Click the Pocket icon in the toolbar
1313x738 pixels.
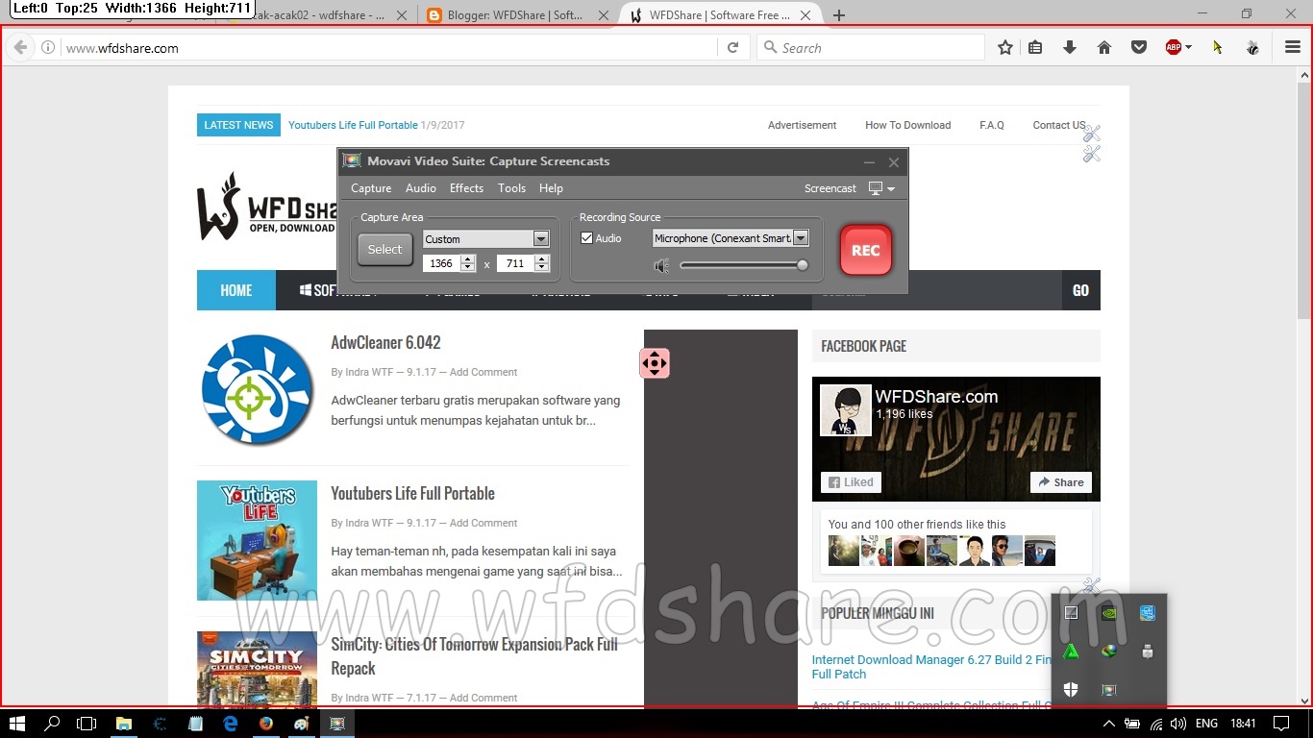[x=1139, y=47]
